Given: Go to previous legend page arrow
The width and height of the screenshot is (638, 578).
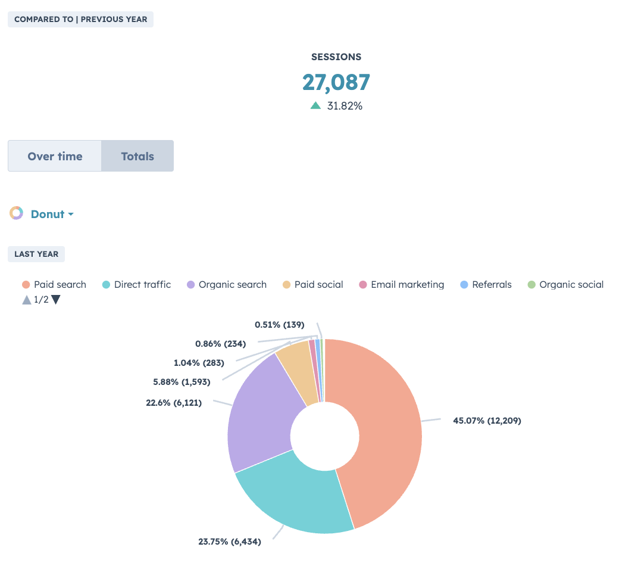Looking at the screenshot, I should (26, 300).
